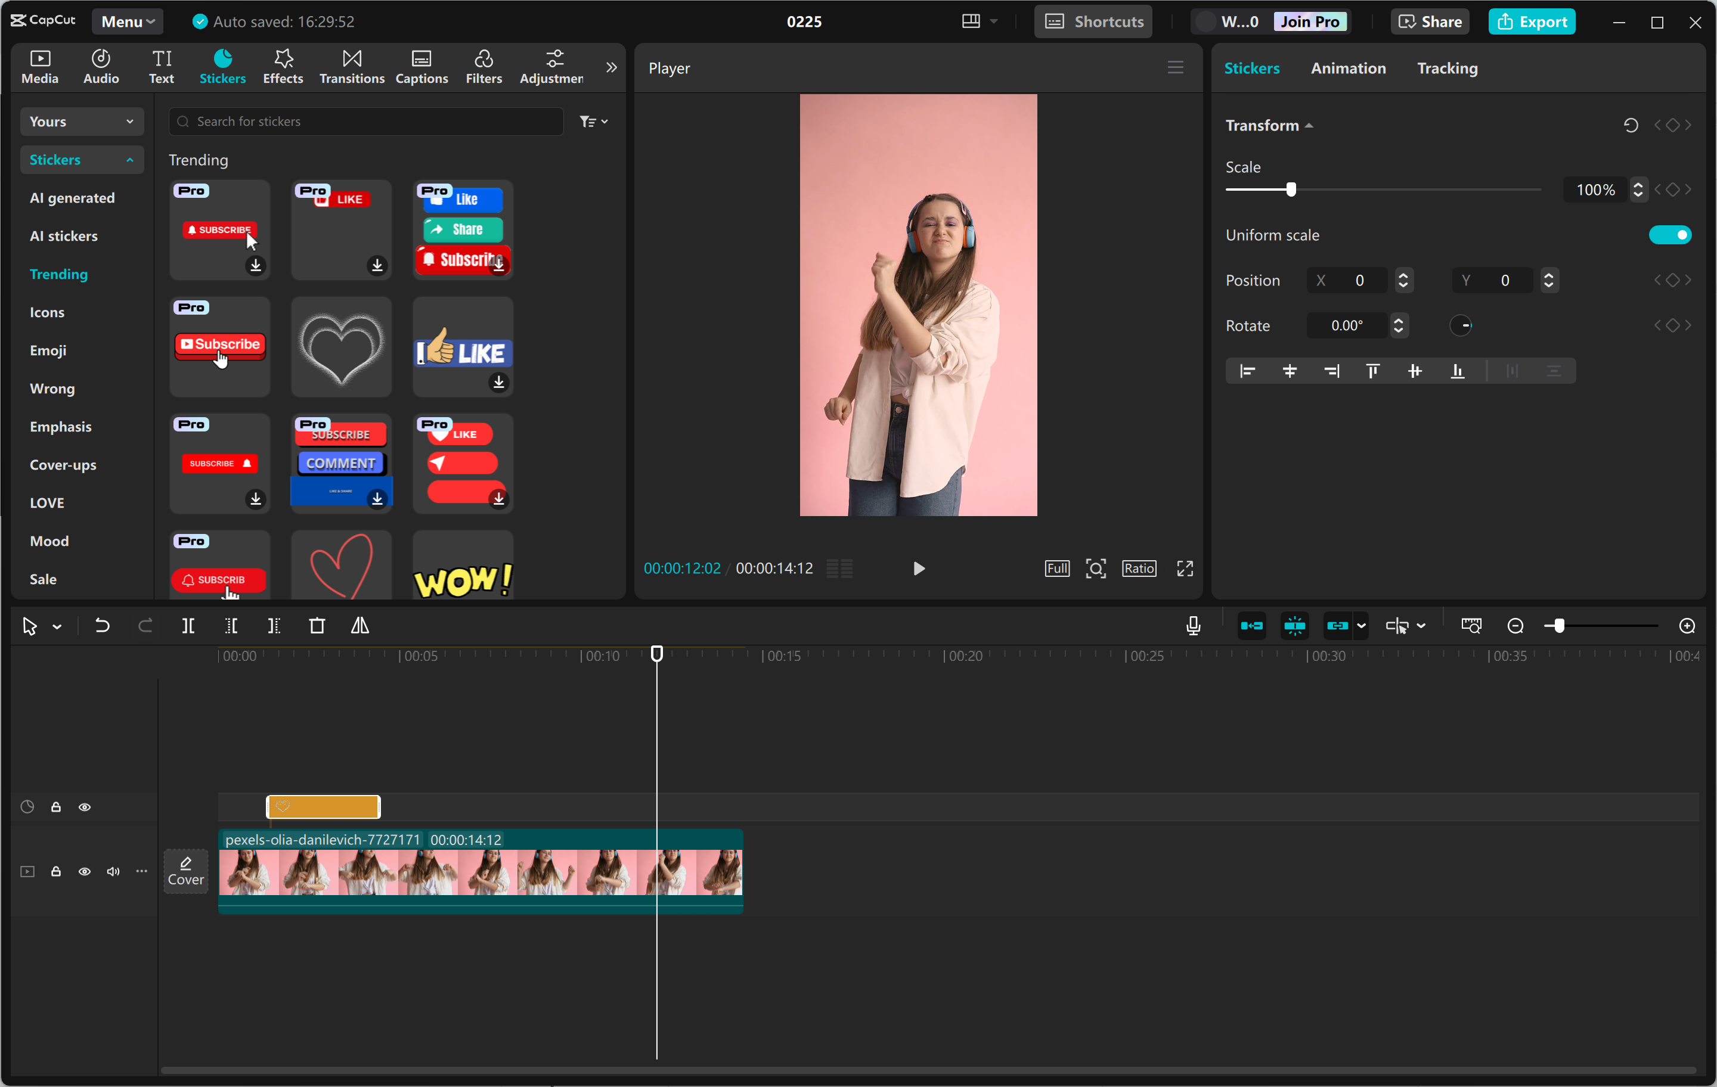
Task: Switch to the Tracking tab
Action: click(1447, 69)
